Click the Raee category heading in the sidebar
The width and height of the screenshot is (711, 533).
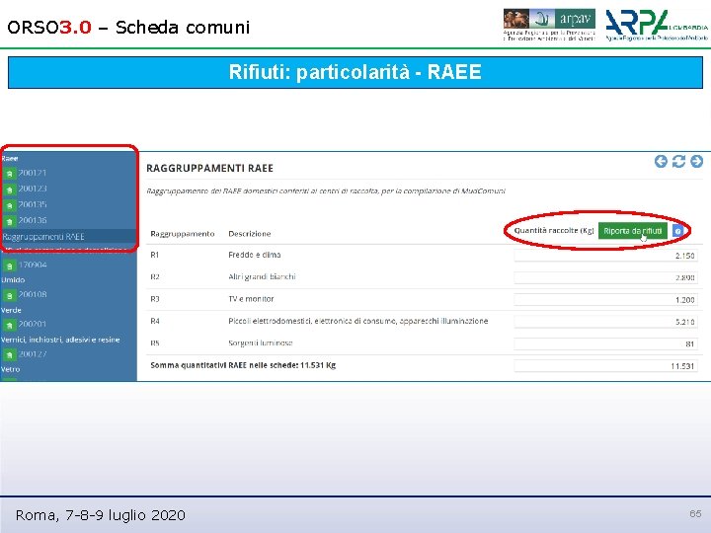[x=10, y=159]
